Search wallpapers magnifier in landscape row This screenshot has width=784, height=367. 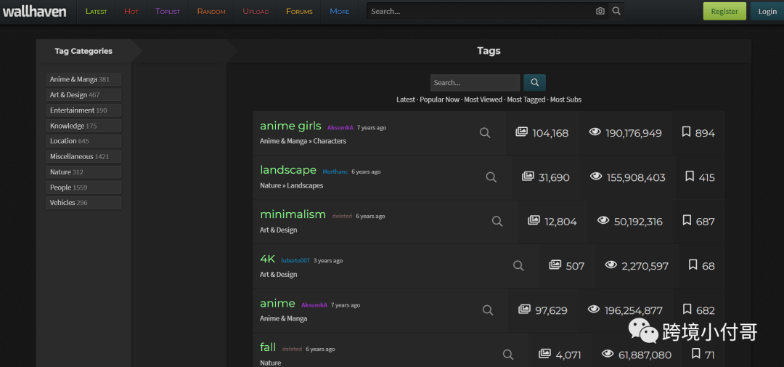[491, 177]
